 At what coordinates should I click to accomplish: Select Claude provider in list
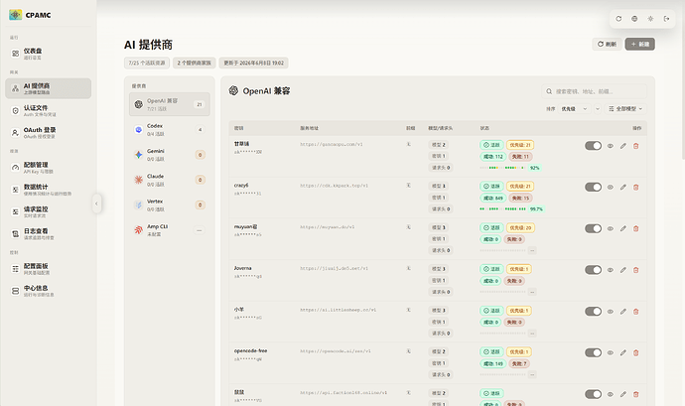[x=170, y=180]
